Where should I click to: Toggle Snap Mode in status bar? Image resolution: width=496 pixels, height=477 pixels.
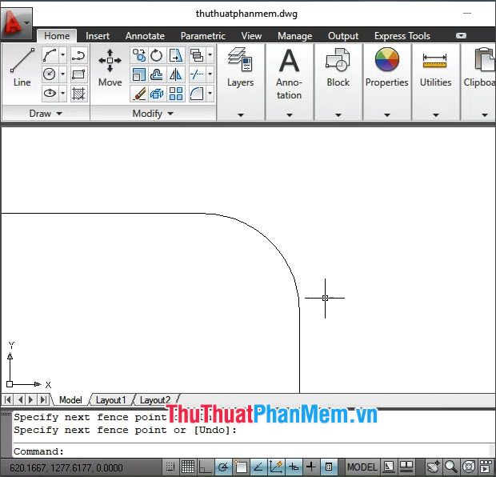tap(170, 467)
